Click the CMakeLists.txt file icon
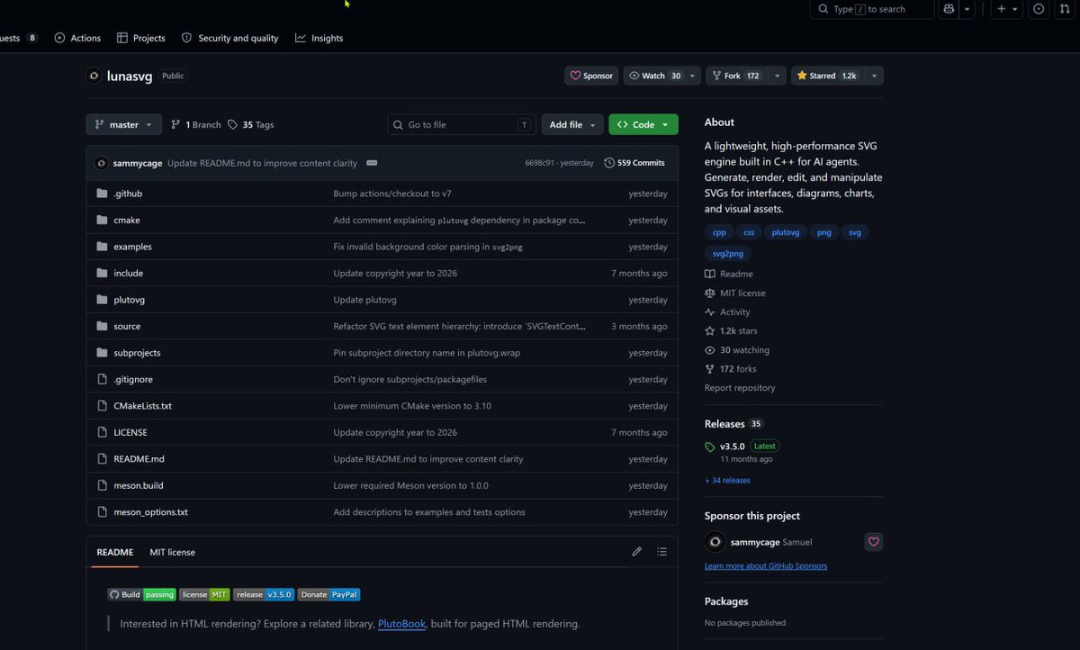 (x=102, y=406)
